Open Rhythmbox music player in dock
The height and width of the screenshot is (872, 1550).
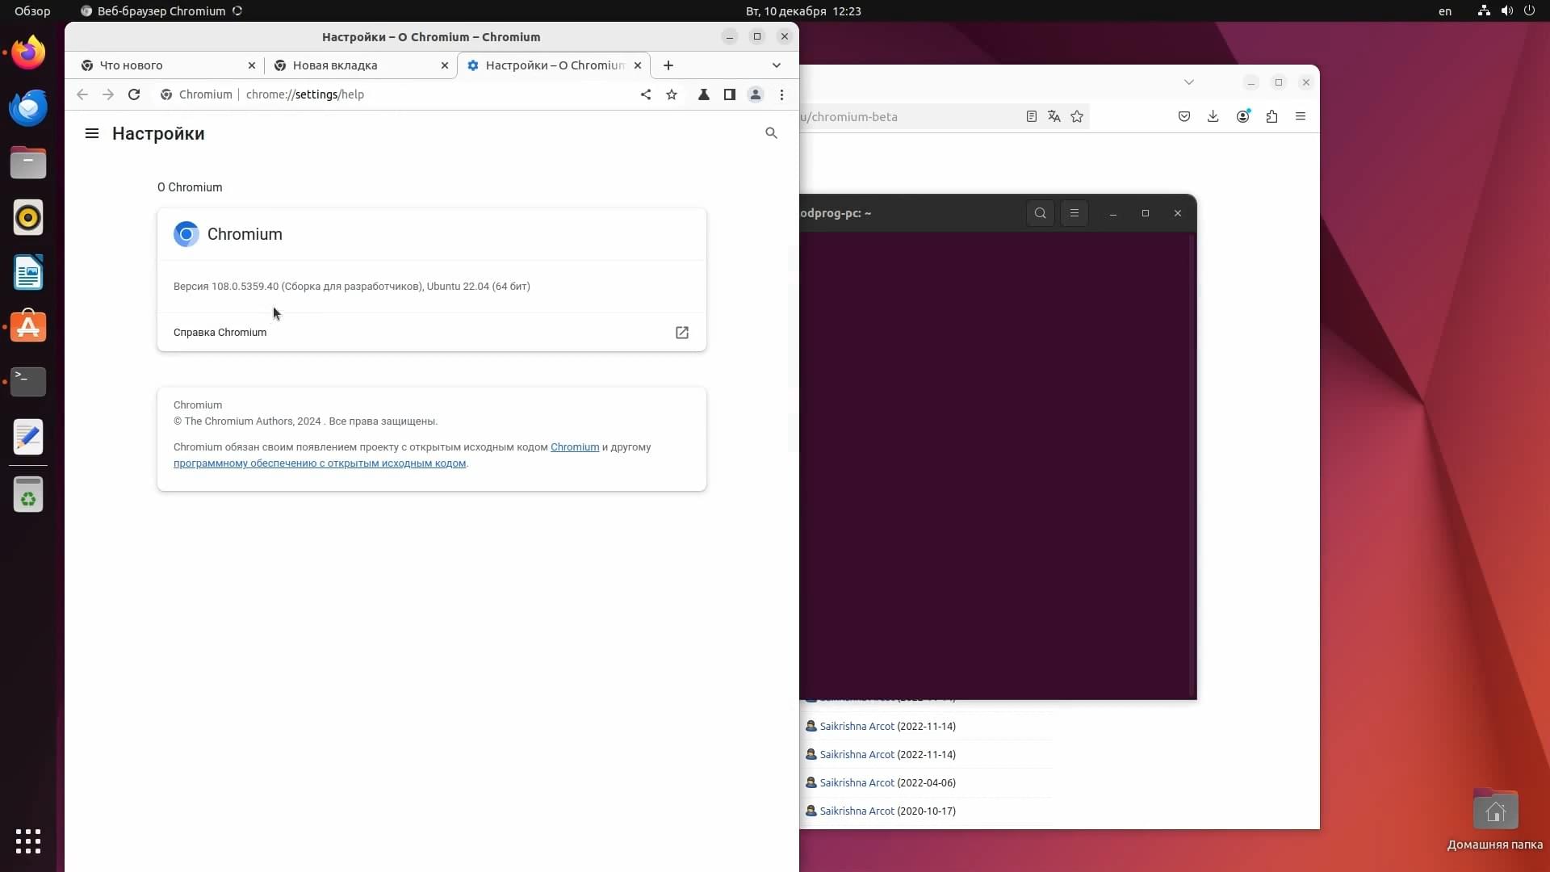[28, 217]
